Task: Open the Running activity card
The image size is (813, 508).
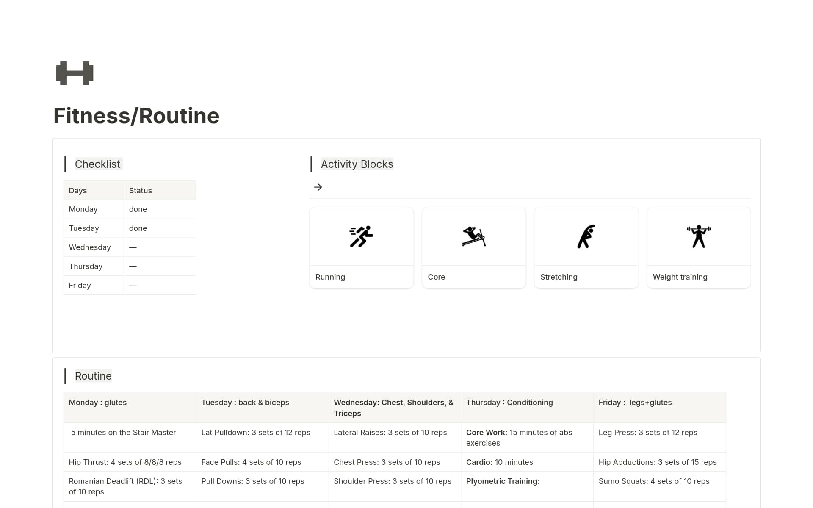Action: point(362,247)
